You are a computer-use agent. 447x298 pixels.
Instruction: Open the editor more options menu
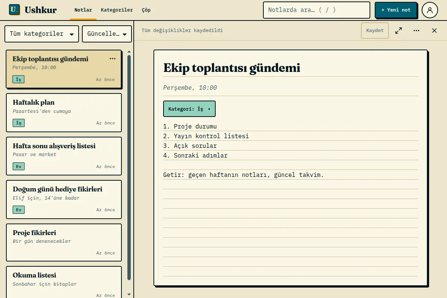[x=416, y=31]
